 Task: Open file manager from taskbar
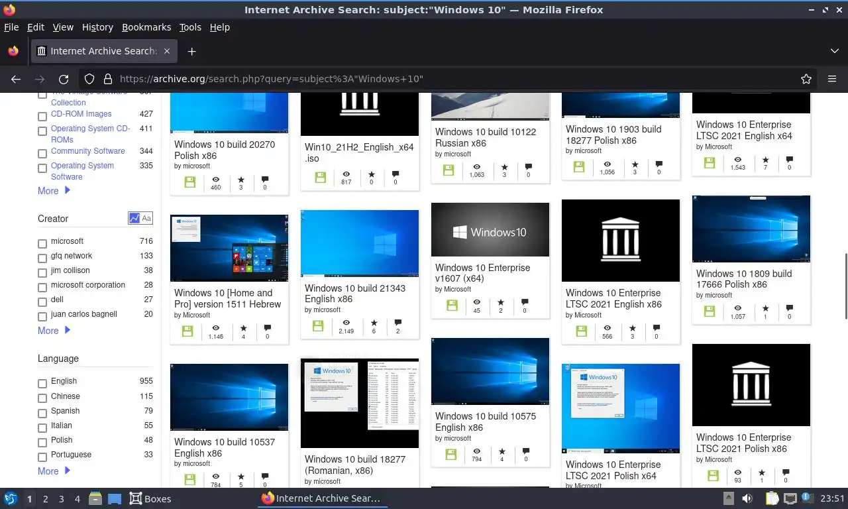click(x=95, y=498)
